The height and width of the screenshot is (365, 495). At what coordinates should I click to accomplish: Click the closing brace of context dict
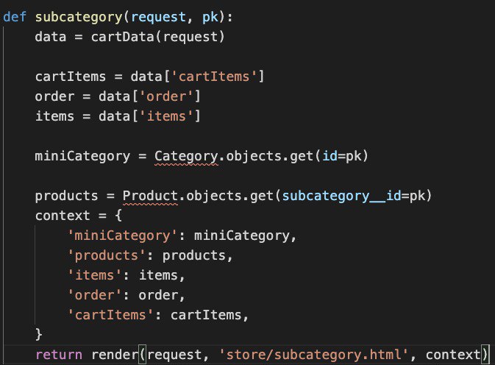tap(38, 335)
